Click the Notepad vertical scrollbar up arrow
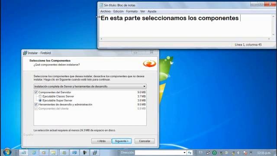This screenshot has width=277, height=156. [x=273, y=16]
